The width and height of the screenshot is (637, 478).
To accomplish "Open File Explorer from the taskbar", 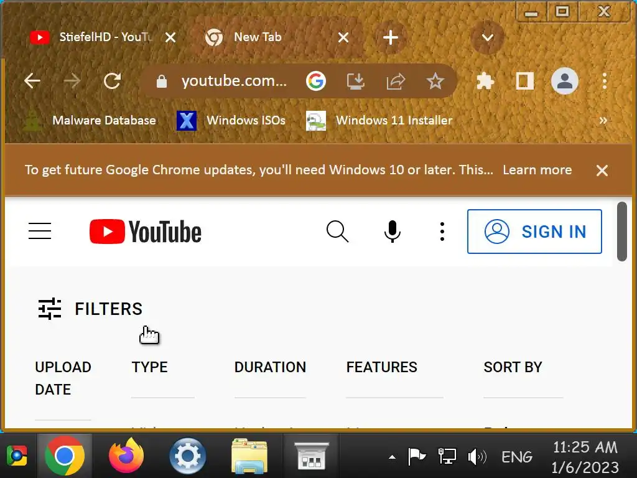I will point(249,456).
